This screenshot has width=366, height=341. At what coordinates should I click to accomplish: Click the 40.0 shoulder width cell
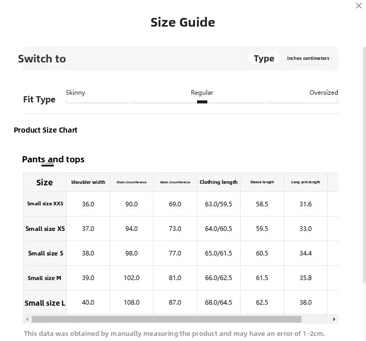tap(88, 303)
